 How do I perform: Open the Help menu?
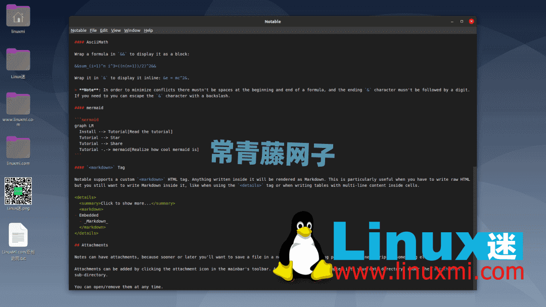point(148,31)
